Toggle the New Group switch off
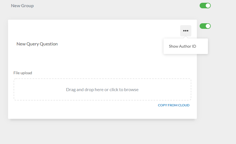Screen dimensions: 236x144 click(205, 6)
